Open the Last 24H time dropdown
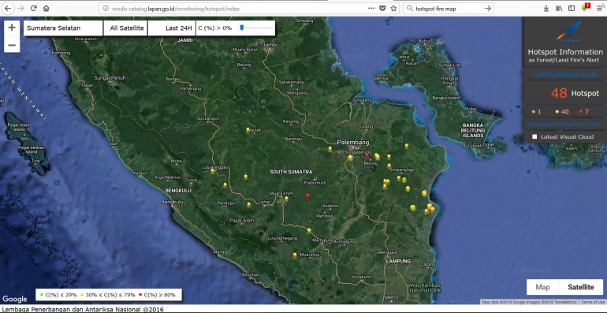The height and width of the screenshot is (313, 607). click(172, 28)
